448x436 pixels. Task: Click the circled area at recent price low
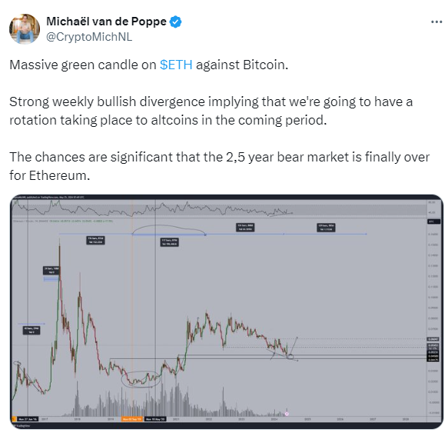click(x=290, y=357)
